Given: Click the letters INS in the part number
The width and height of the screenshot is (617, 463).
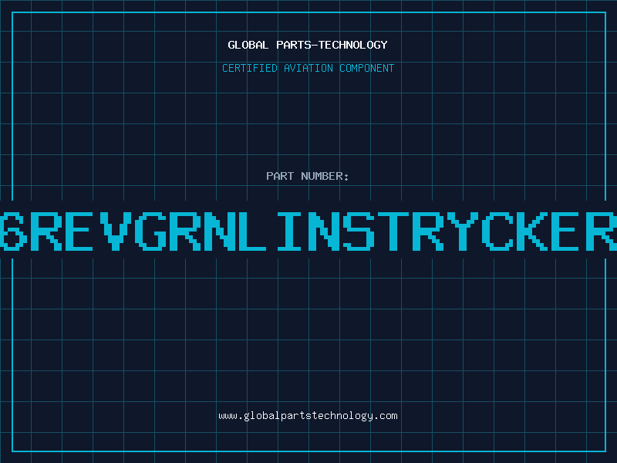Looking at the screenshot, I should tap(325, 231).
